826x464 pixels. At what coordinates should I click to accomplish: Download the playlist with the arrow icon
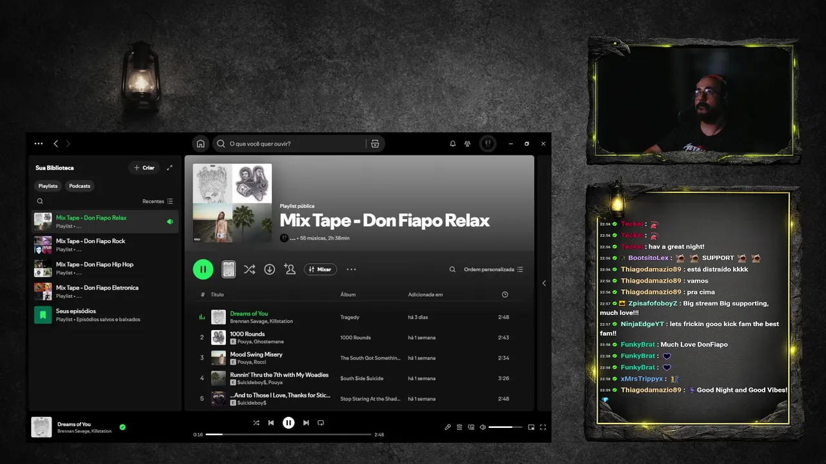coord(270,269)
